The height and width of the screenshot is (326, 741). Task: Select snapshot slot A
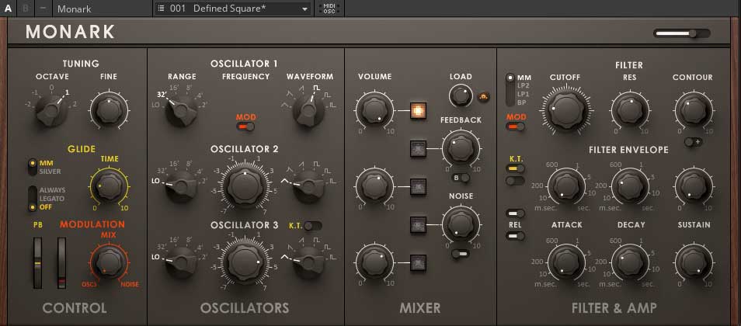point(8,9)
